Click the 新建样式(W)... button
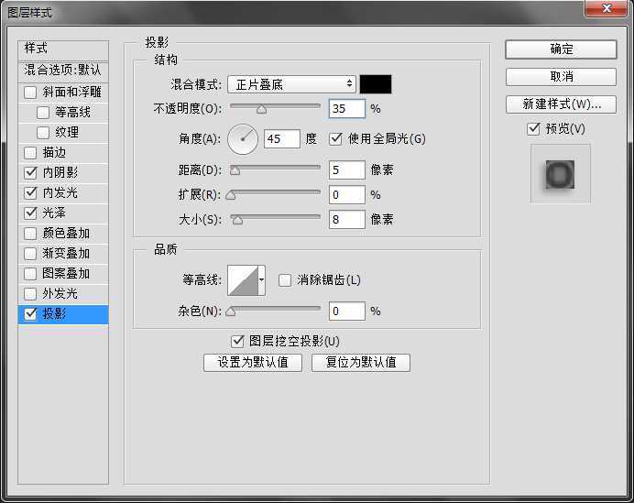This screenshot has width=634, height=503. pyautogui.click(x=561, y=104)
